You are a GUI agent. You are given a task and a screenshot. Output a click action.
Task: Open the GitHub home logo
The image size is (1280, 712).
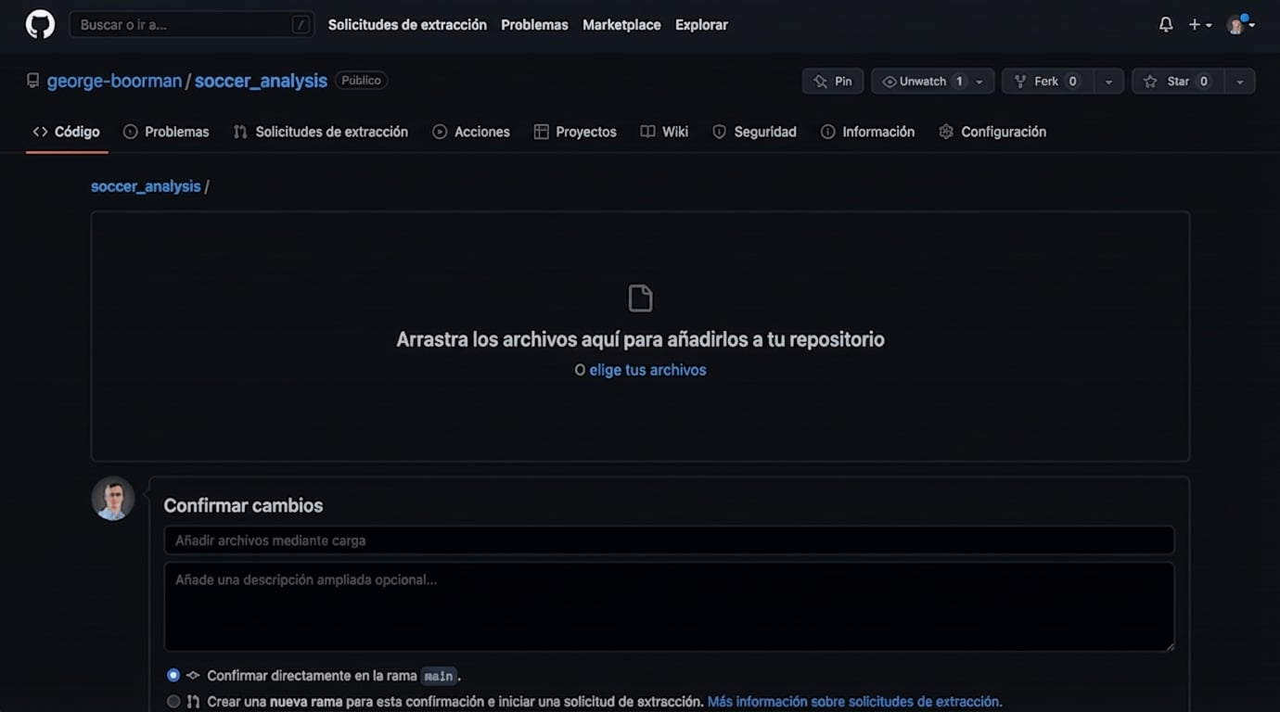(x=40, y=24)
